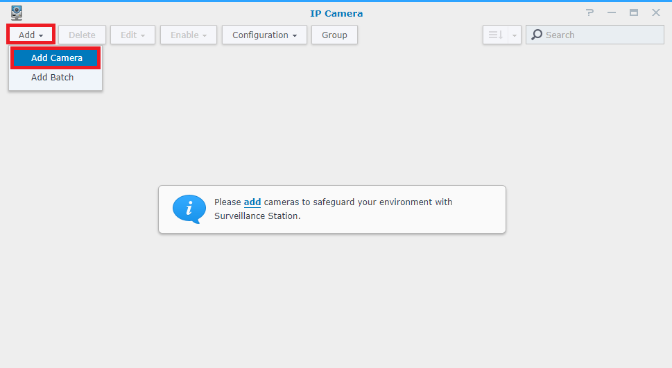Image resolution: width=672 pixels, height=368 pixels.
Task: Click the list sort view icon
Action: tap(495, 35)
